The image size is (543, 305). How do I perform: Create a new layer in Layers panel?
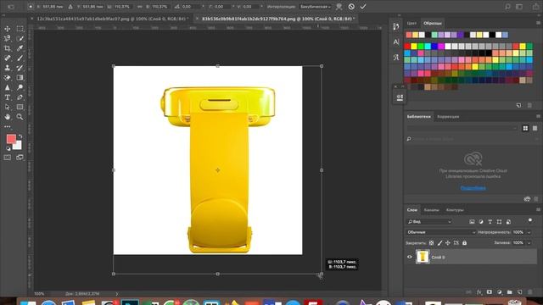coord(520,292)
